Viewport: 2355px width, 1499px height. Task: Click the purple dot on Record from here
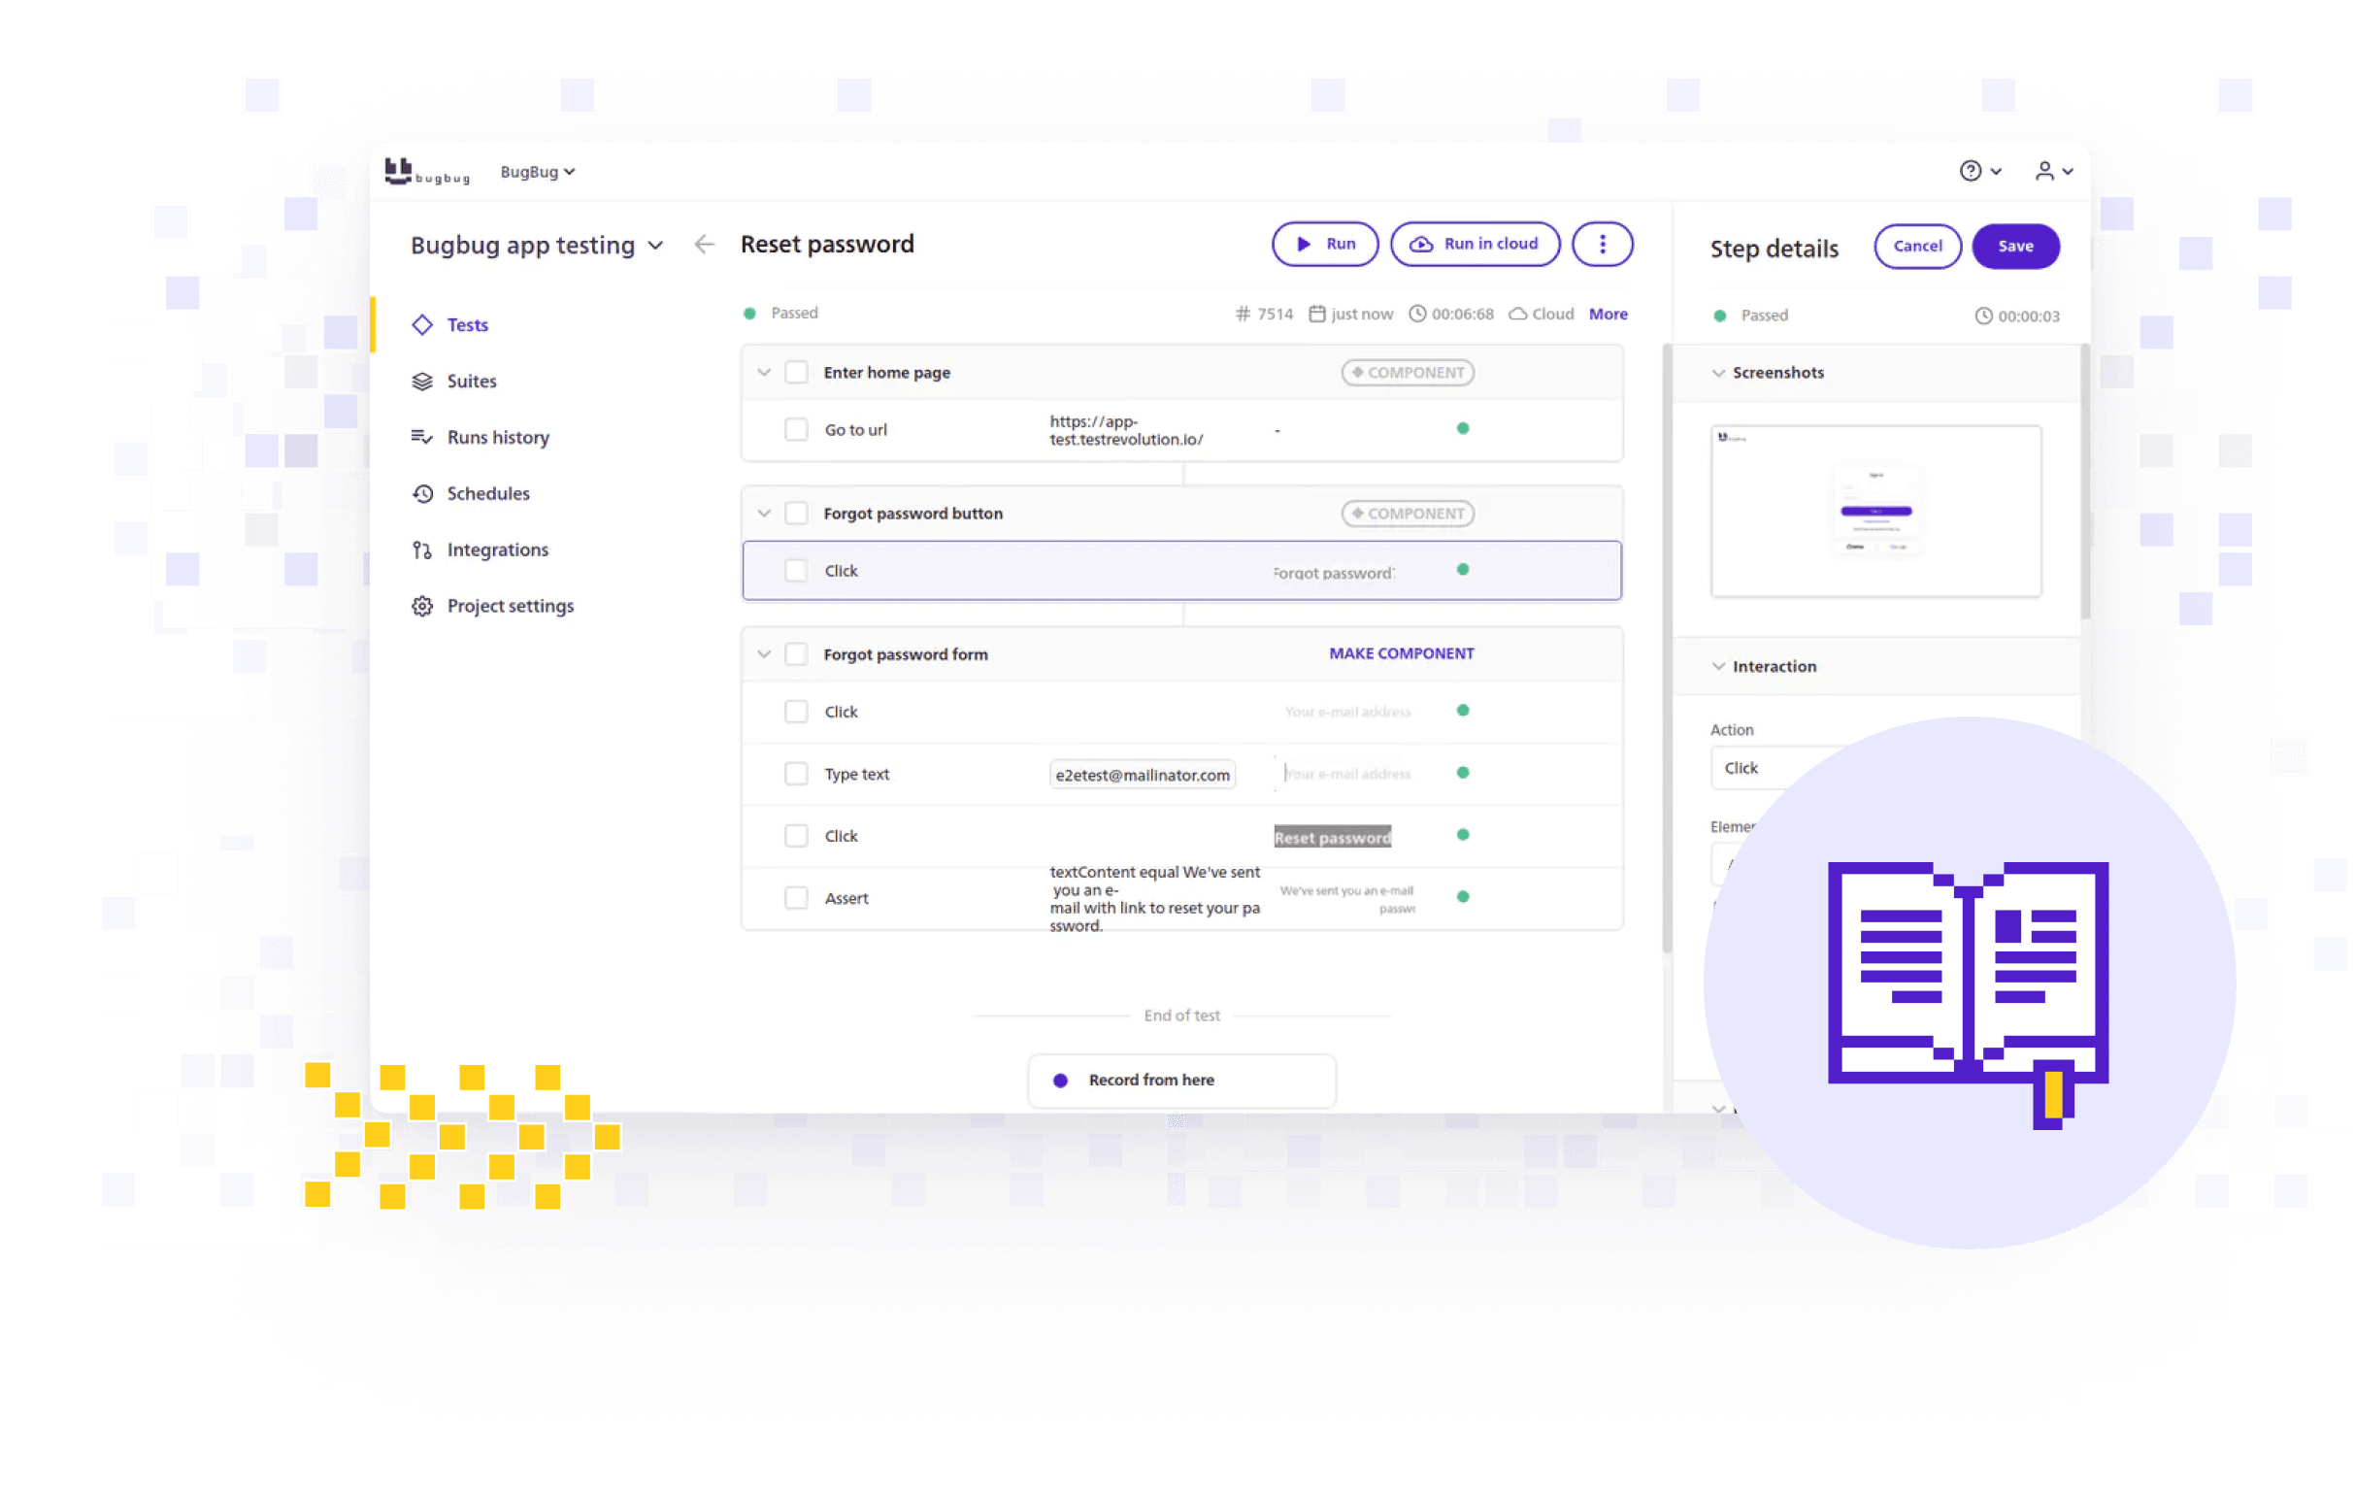click(1060, 1081)
